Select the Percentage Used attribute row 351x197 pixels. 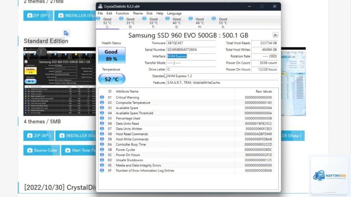[x=186, y=118]
